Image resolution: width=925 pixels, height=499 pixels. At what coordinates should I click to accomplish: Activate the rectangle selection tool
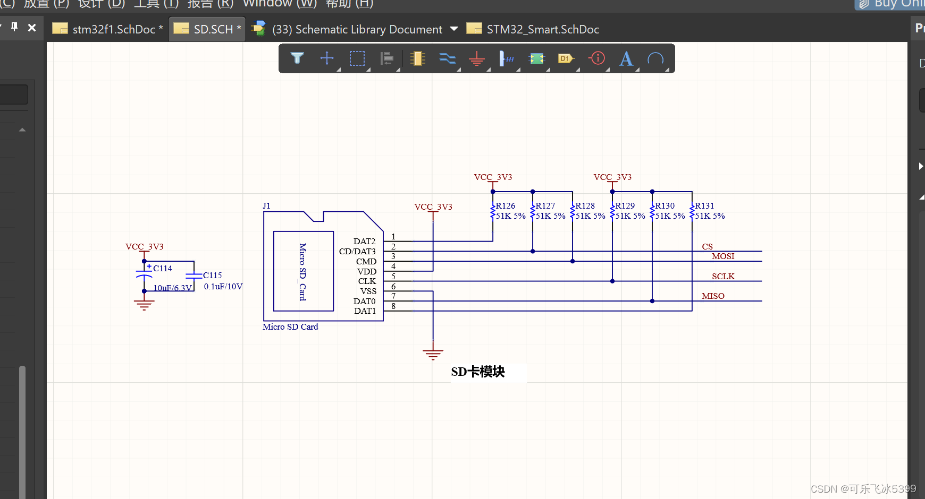tap(357, 58)
